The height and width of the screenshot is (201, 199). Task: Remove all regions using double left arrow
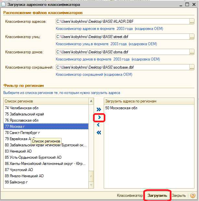(x=99, y=132)
